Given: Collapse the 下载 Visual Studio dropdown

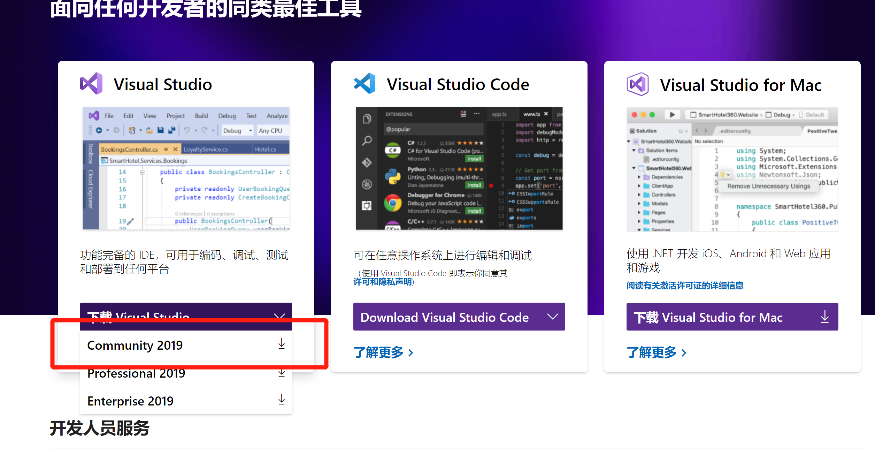Looking at the screenshot, I should 279,316.
